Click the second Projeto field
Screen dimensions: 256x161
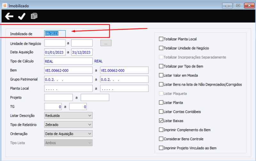(x=95, y=98)
